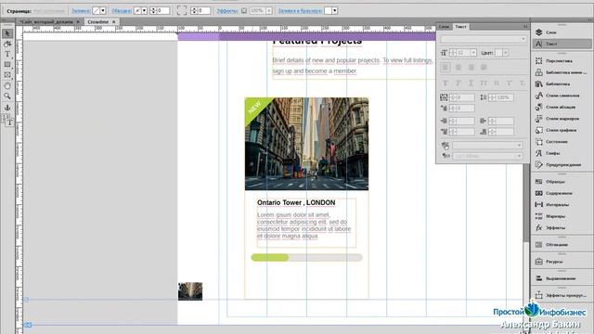
Task: Select the Zoom magnifier tool
Action: point(7,96)
